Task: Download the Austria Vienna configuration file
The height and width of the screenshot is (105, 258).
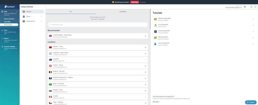Action: 145,66
